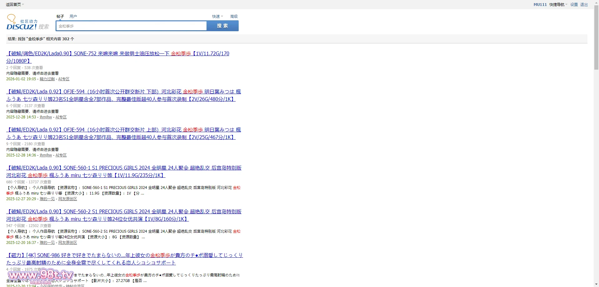Click the scrollbar down arrow
The image size is (599, 287).
point(596,284)
